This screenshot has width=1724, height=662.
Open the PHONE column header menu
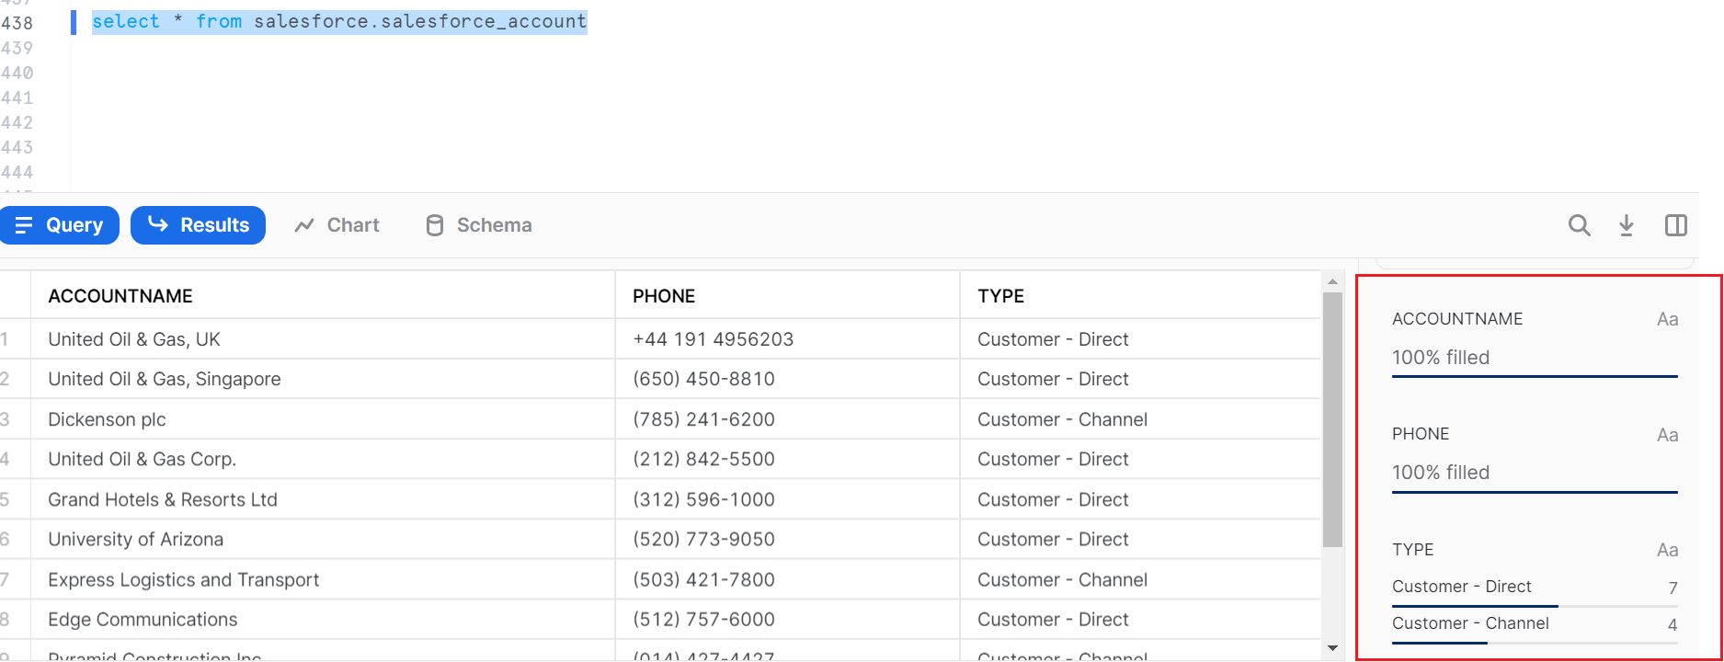point(664,296)
